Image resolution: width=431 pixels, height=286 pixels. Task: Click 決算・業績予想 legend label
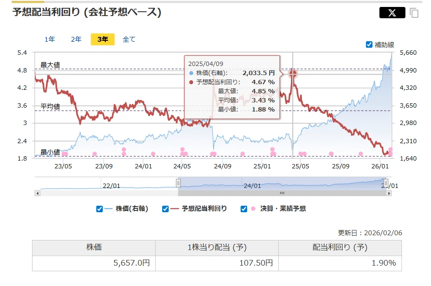point(283,209)
